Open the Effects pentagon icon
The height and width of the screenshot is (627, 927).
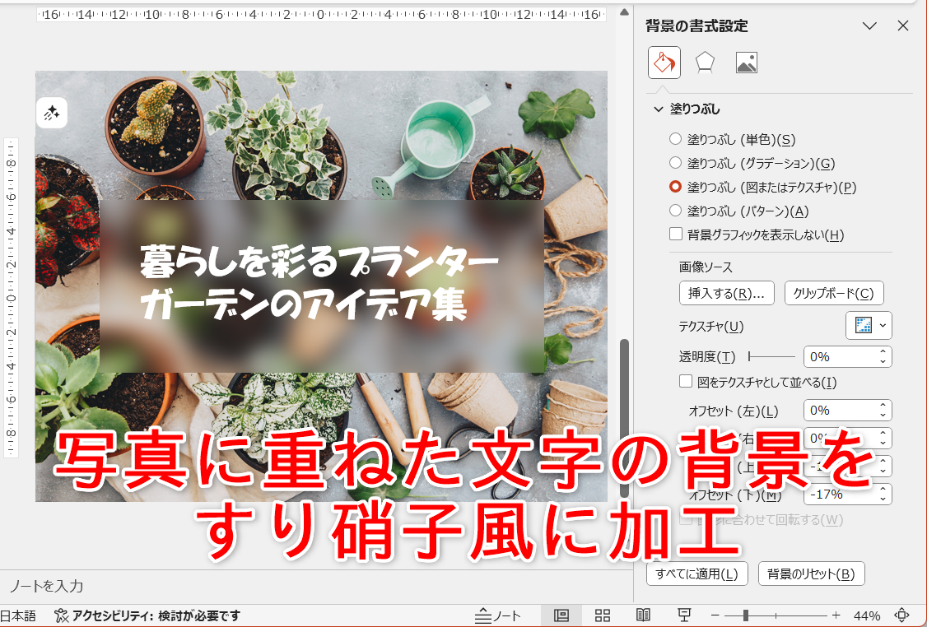point(705,63)
